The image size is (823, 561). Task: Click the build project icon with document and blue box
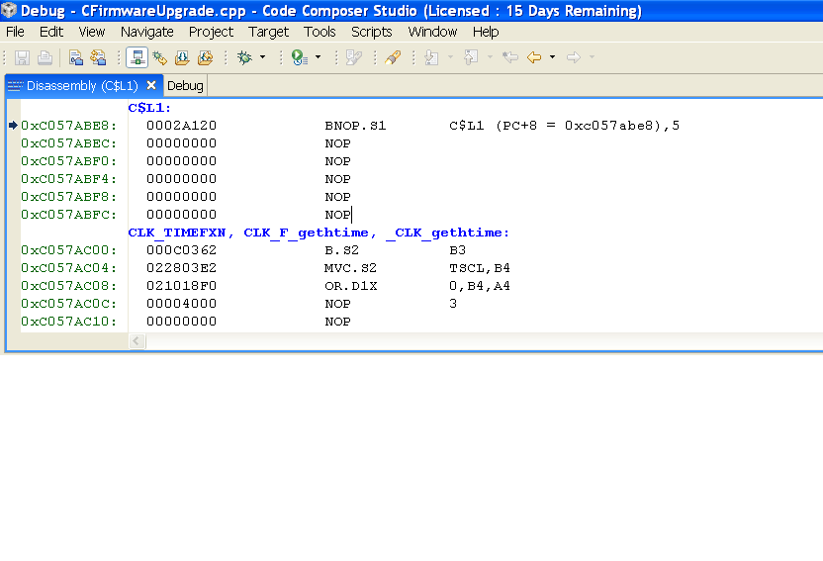pyautogui.click(x=76, y=57)
